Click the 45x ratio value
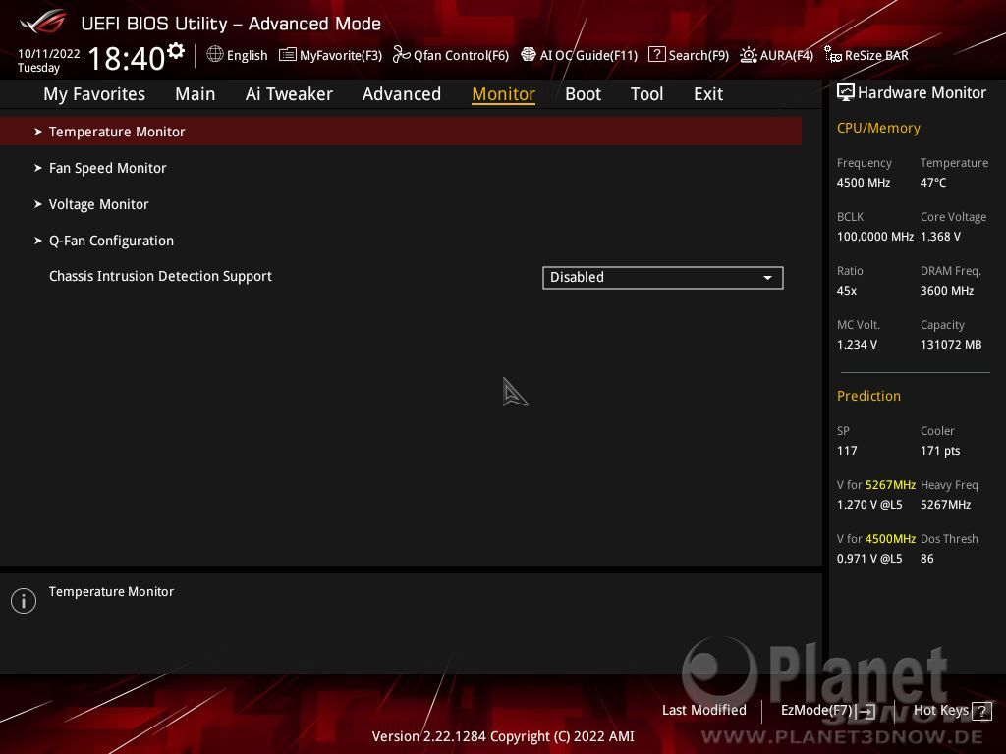 (x=847, y=291)
